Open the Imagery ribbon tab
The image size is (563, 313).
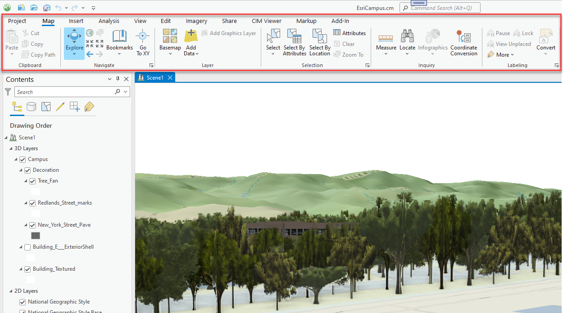point(196,21)
